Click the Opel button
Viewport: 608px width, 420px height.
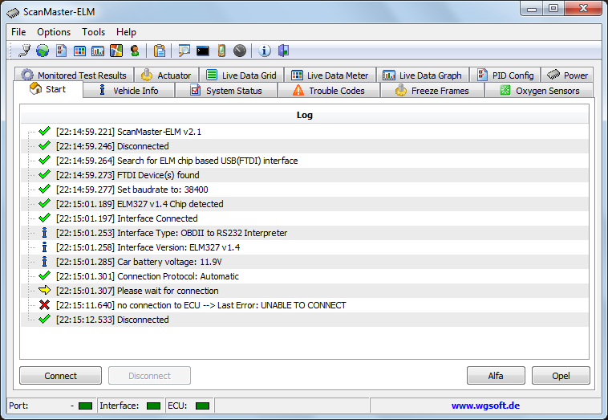click(561, 376)
